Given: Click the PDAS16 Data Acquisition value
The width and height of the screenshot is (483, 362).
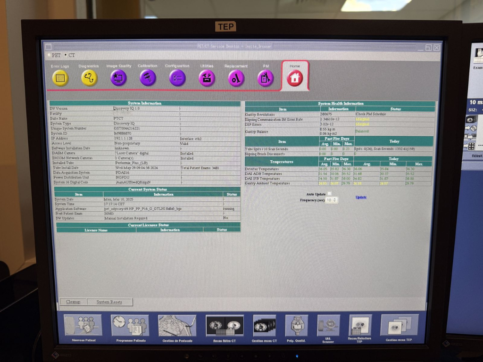Looking at the screenshot, I should click(123, 173).
